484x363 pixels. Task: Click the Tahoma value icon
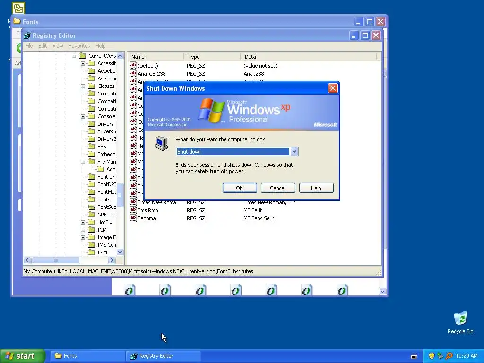pyautogui.click(x=133, y=218)
